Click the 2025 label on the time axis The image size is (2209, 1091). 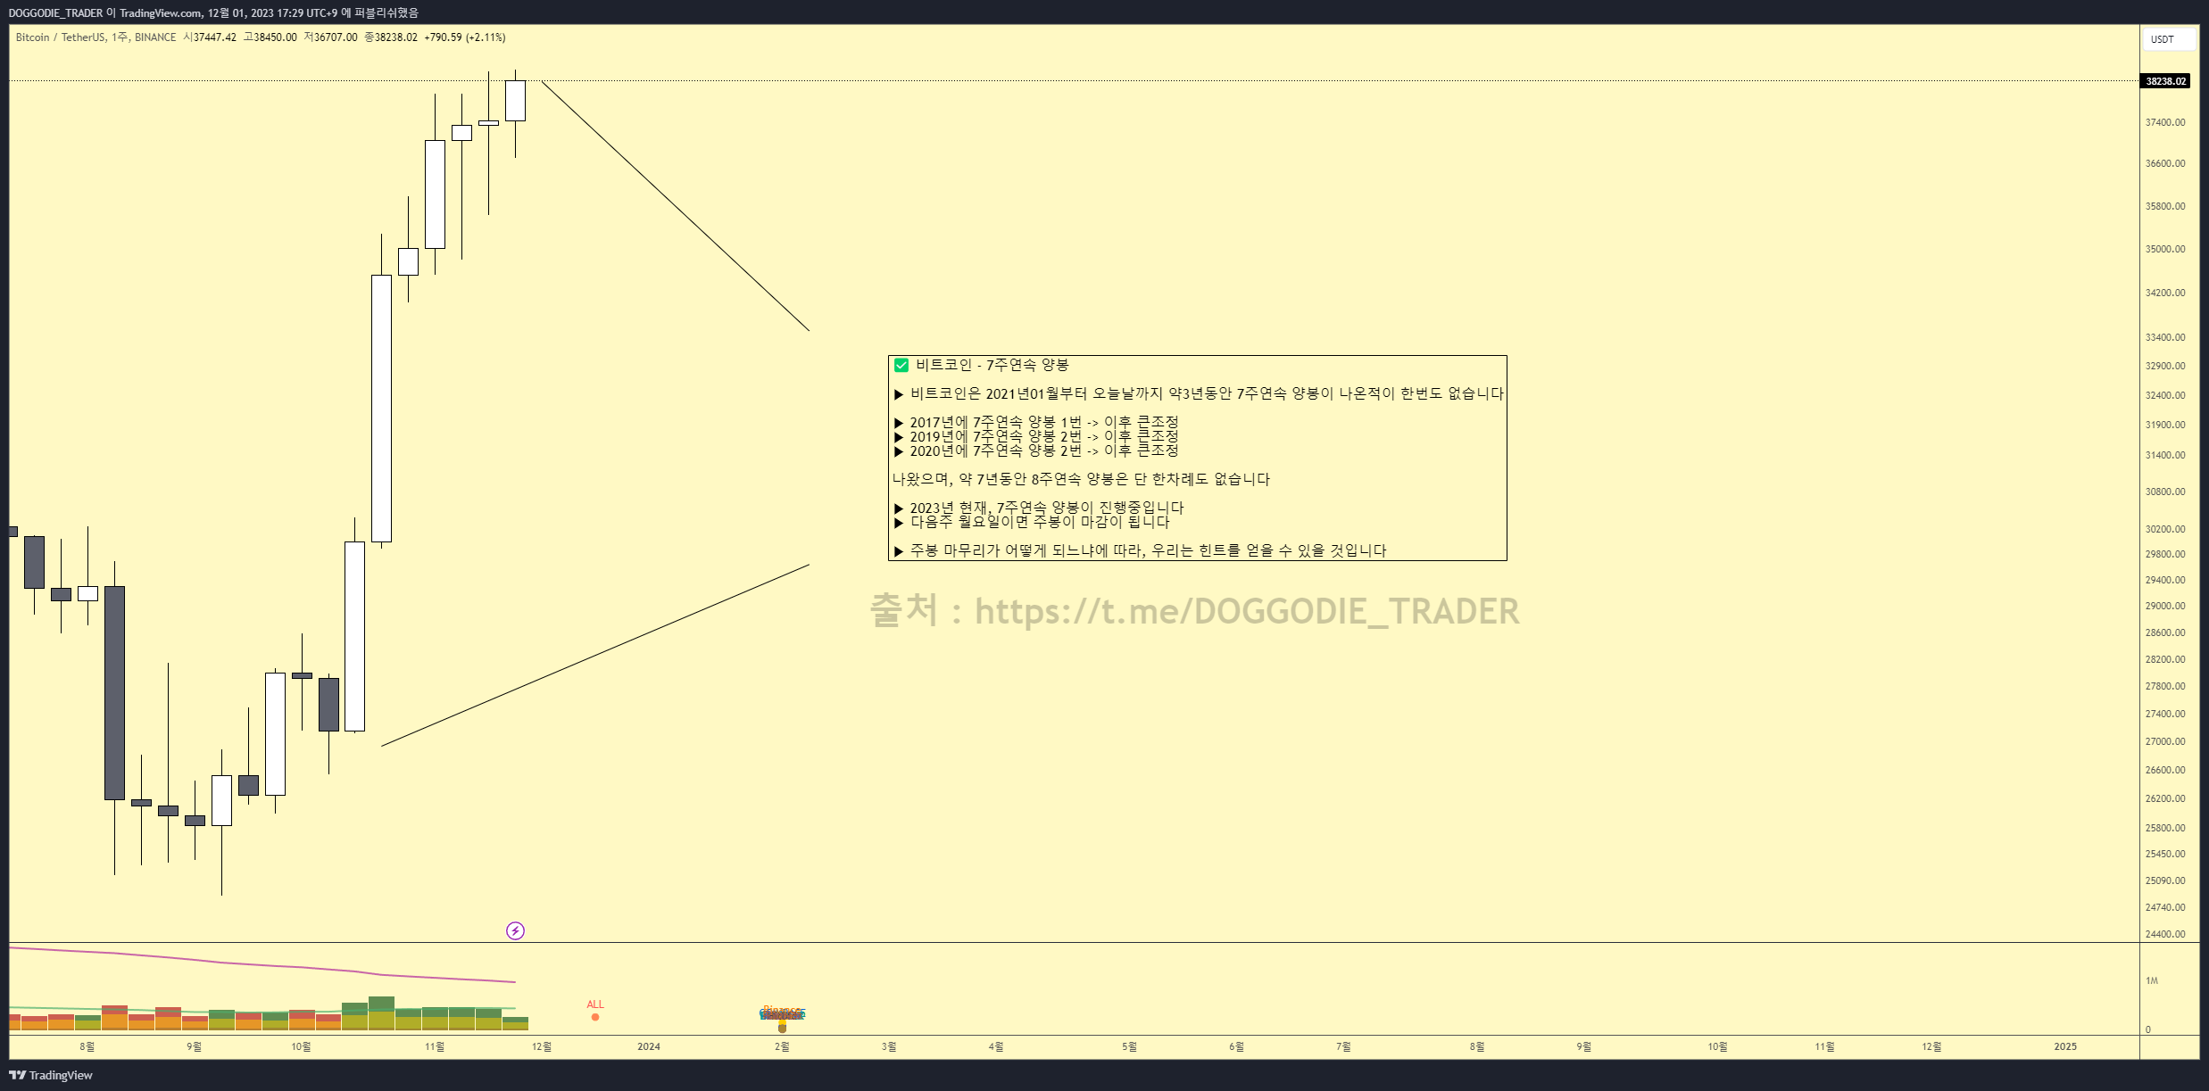(x=2065, y=1046)
